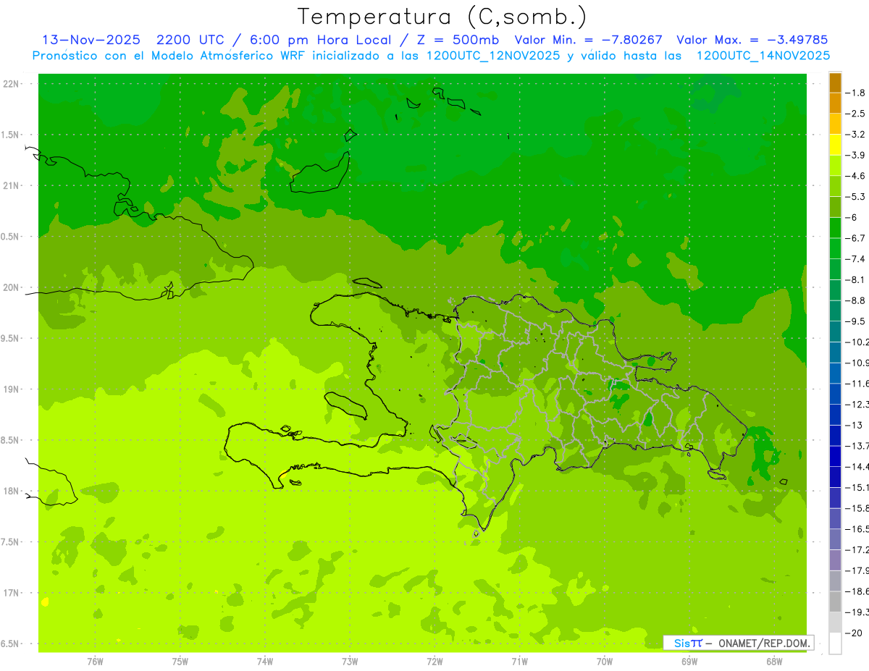Click the '20N' latitude label
This screenshot has width=869, height=671.
tap(12, 287)
